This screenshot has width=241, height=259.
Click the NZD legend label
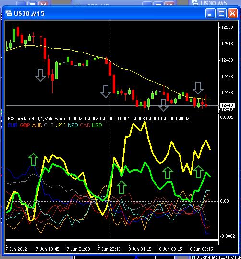pos(73,125)
